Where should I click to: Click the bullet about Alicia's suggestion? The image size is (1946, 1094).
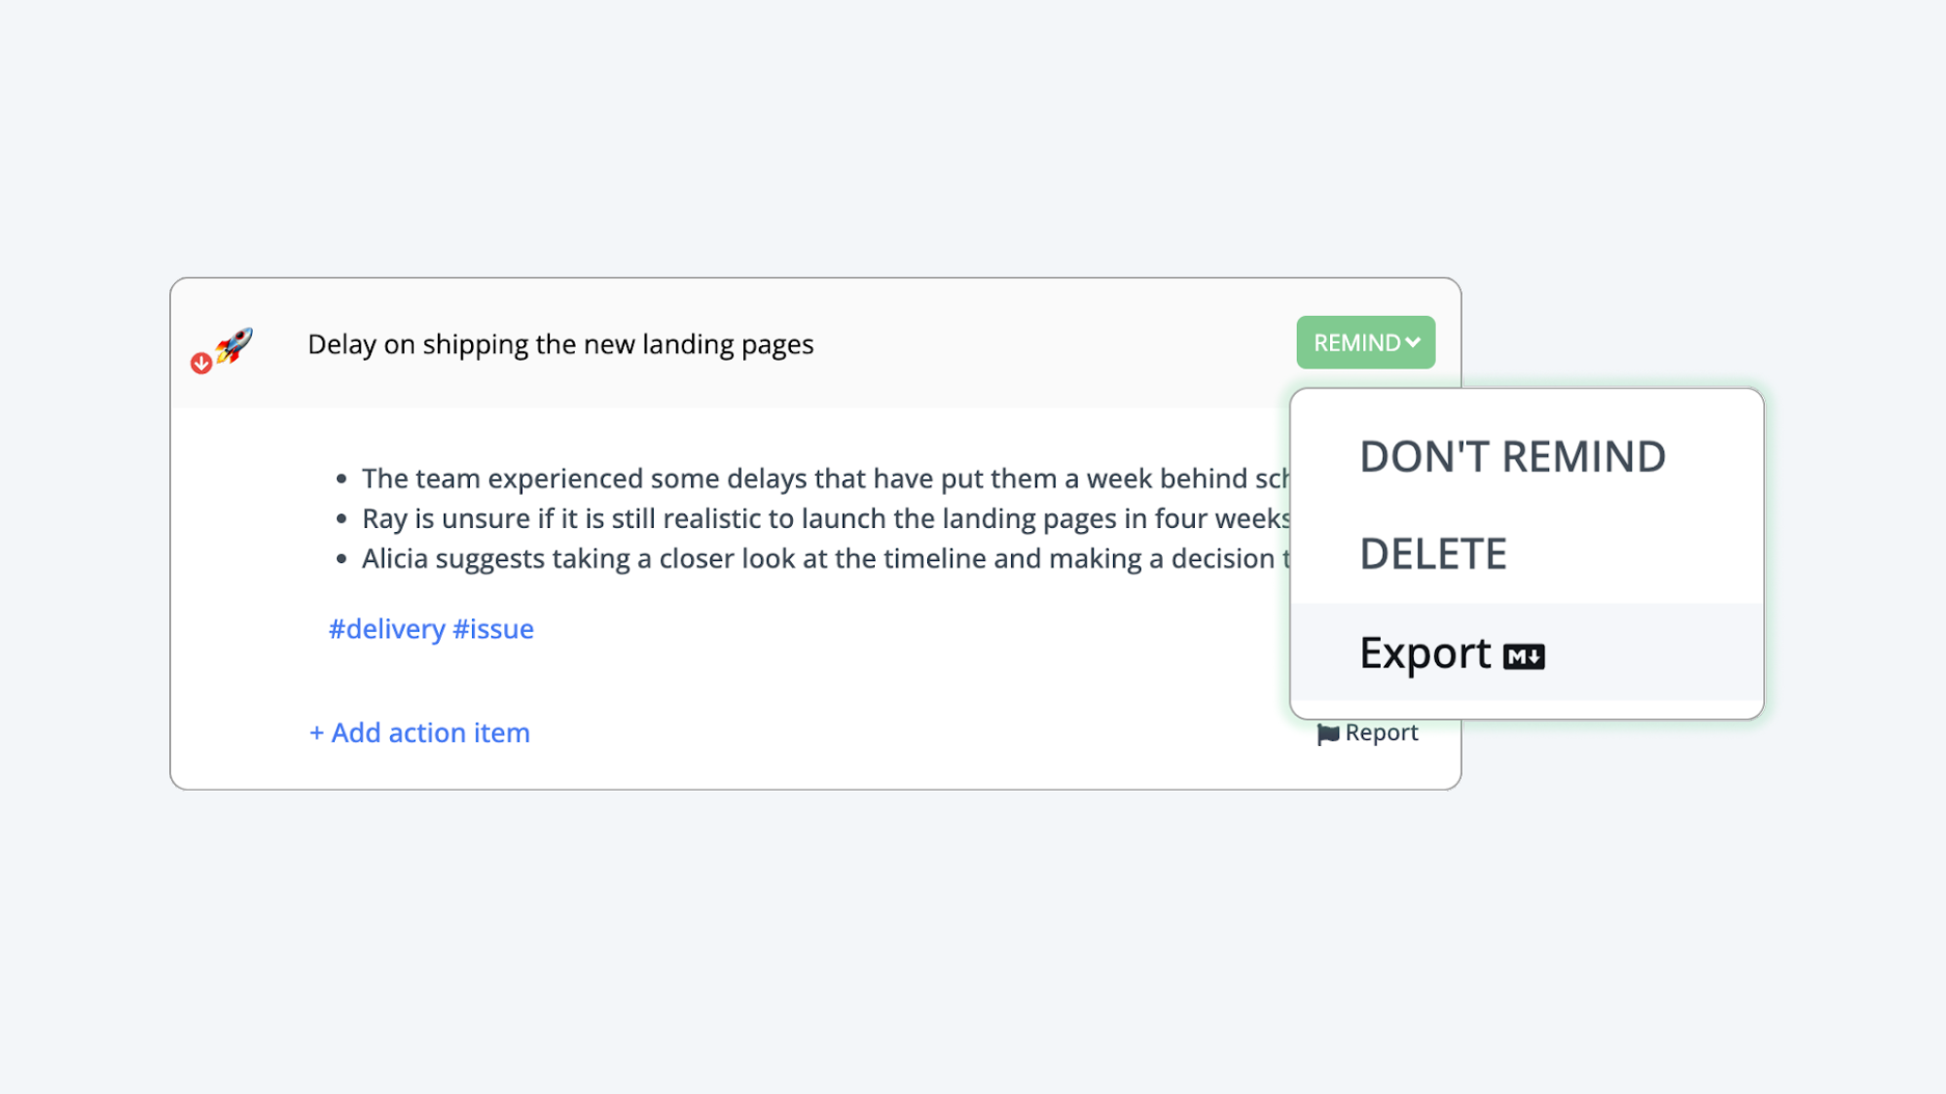pos(825,558)
